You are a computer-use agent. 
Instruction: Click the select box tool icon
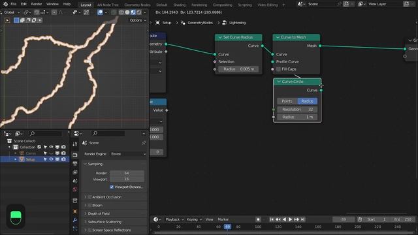[x=7, y=20]
